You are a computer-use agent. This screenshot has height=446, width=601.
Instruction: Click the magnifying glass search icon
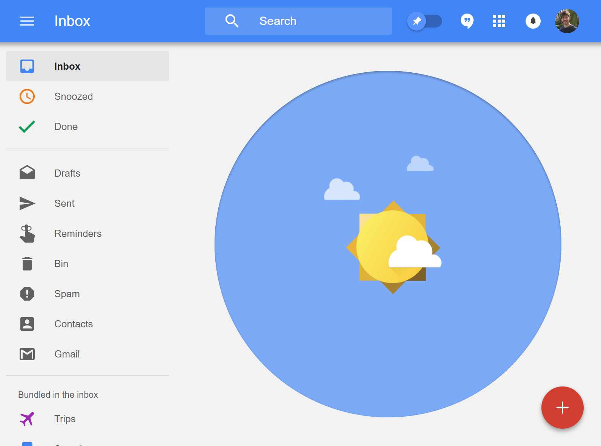232,21
